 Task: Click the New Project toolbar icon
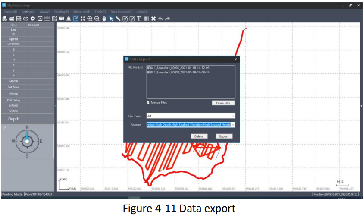[5, 19]
